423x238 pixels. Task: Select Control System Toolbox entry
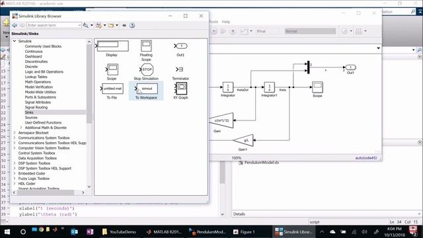[x=37, y=153]
